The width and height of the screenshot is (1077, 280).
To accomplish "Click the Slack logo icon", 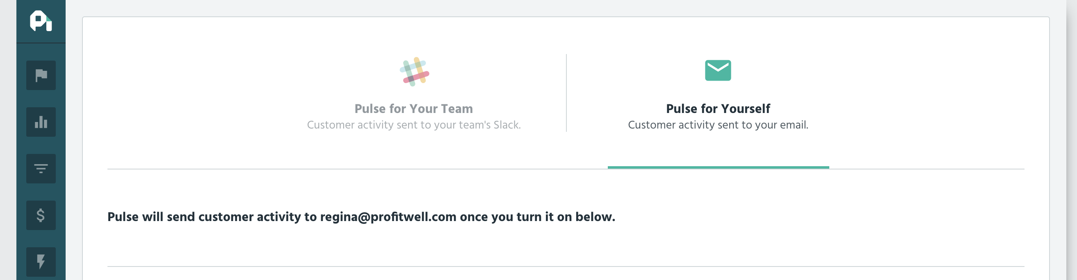I will click(x=414, y=72).
